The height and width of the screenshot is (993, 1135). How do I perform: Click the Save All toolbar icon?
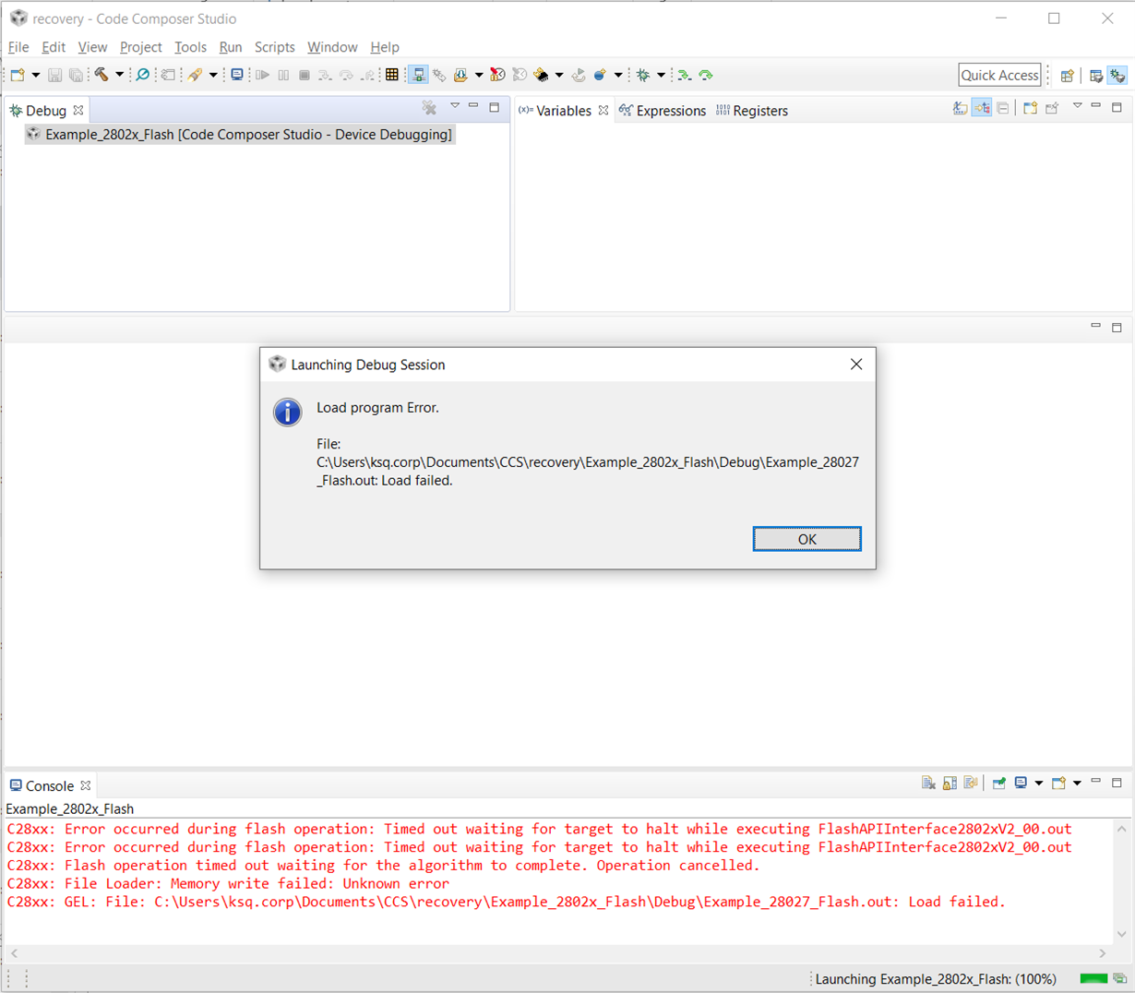76,75
